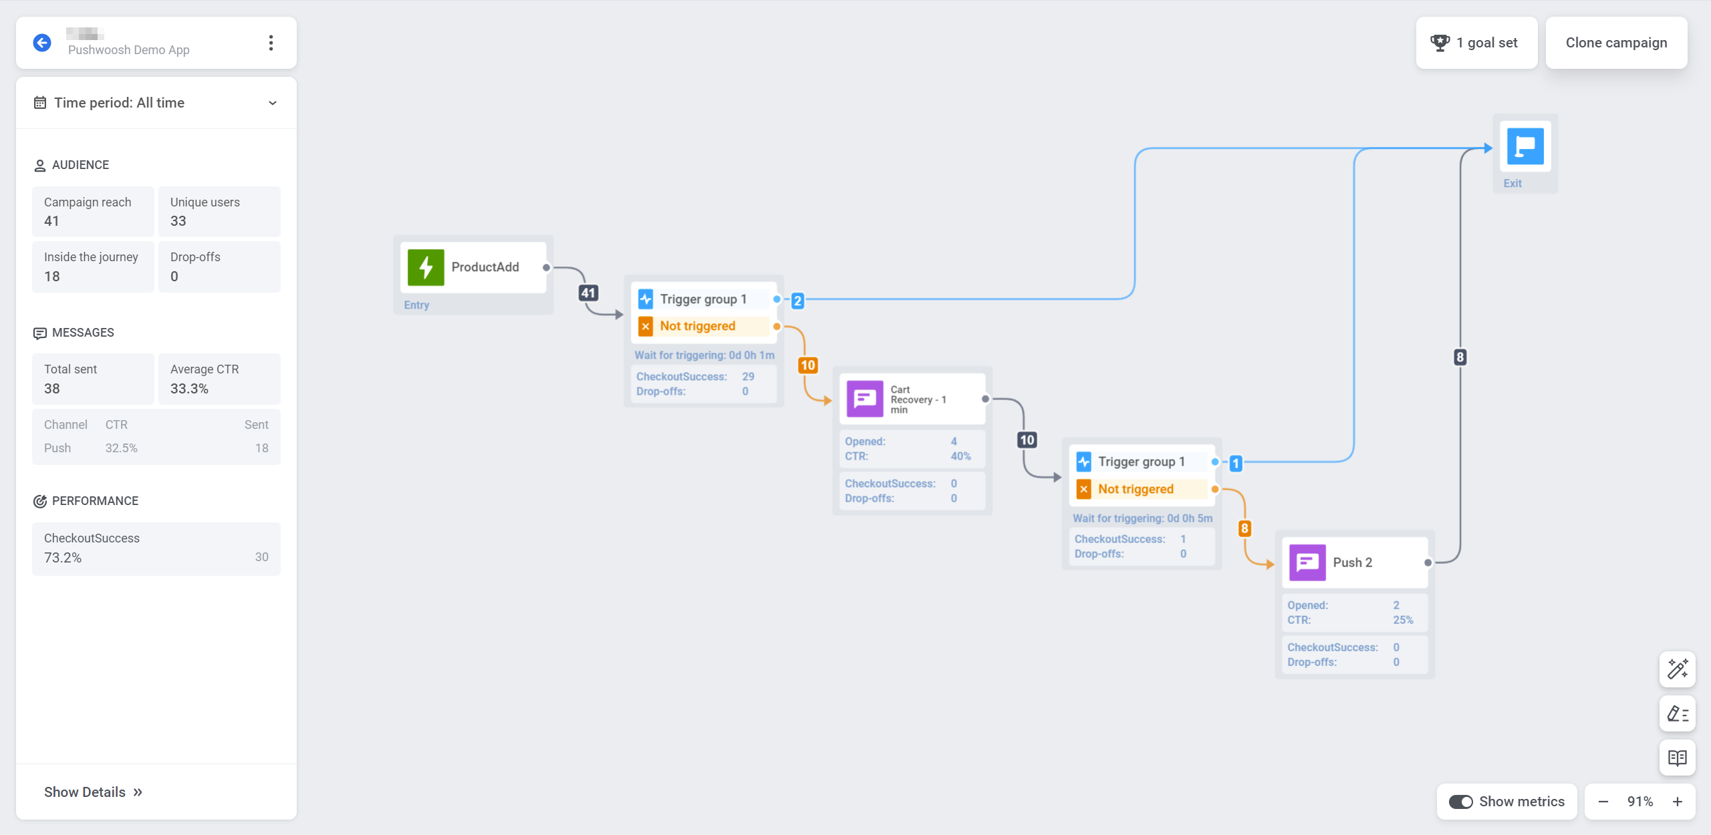Click the Clone campaign button
Viewport: 1711px width, 835px height.
(1616, 43)
